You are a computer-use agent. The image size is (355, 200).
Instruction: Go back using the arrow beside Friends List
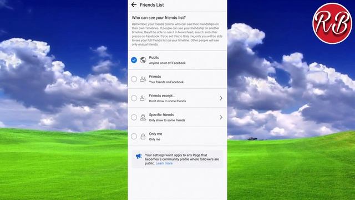134,5
